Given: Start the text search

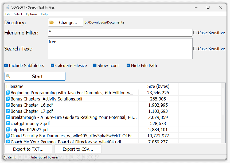Looking at the screenshot, I should (35, 76).
